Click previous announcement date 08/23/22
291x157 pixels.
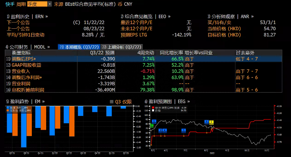94,29
